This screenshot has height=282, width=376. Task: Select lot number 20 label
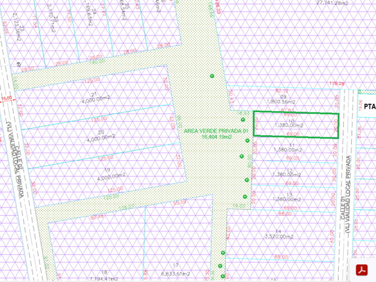[101, 132]
